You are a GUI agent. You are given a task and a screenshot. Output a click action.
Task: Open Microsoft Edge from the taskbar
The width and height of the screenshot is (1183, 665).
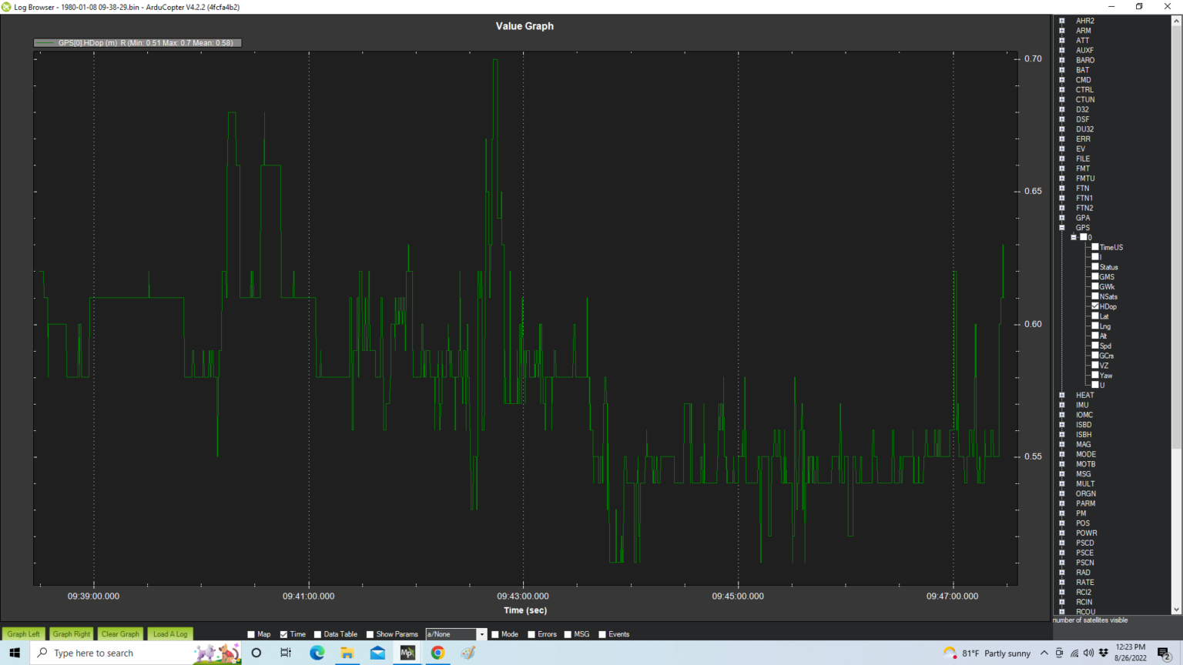pos(317,653)
